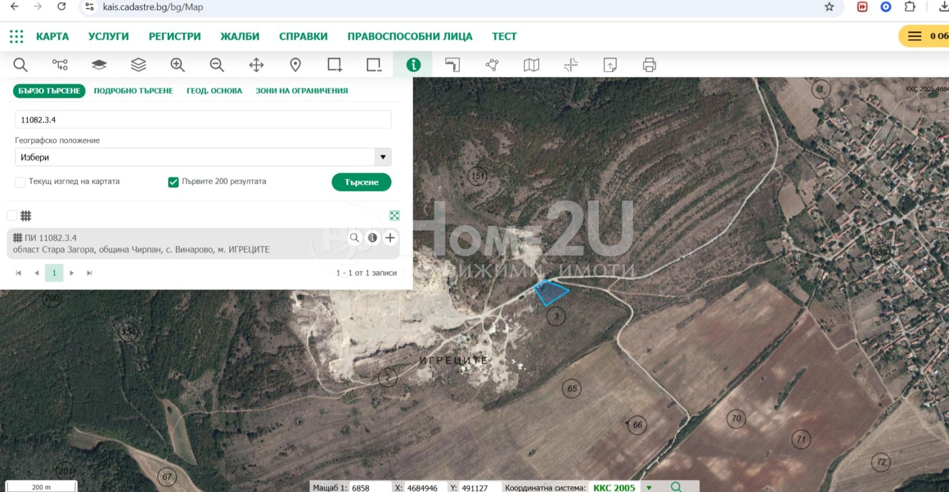949x492 pixels.
Task: Click the location pin marker tool
Action: tap(295, 65)
